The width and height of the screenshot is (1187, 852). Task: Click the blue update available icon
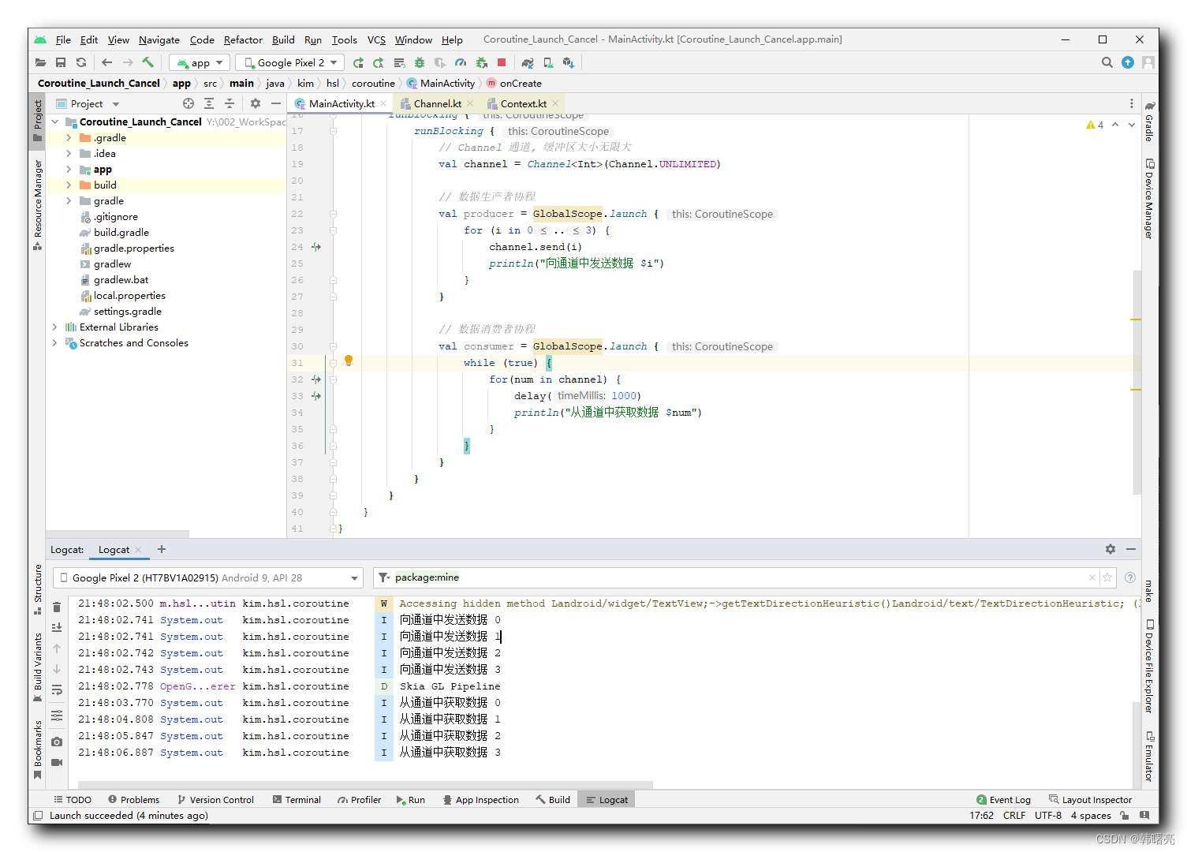click(1128, 62)
